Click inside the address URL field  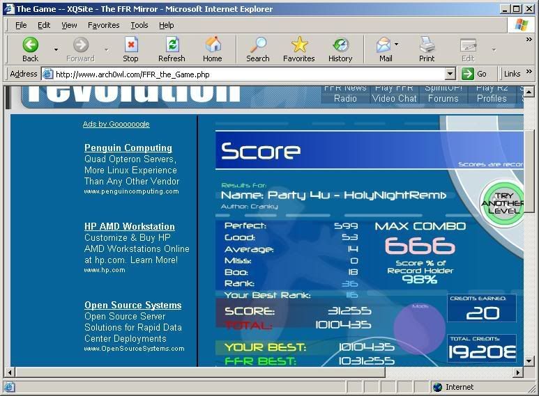pyautogui.click(x=244, y=74)
